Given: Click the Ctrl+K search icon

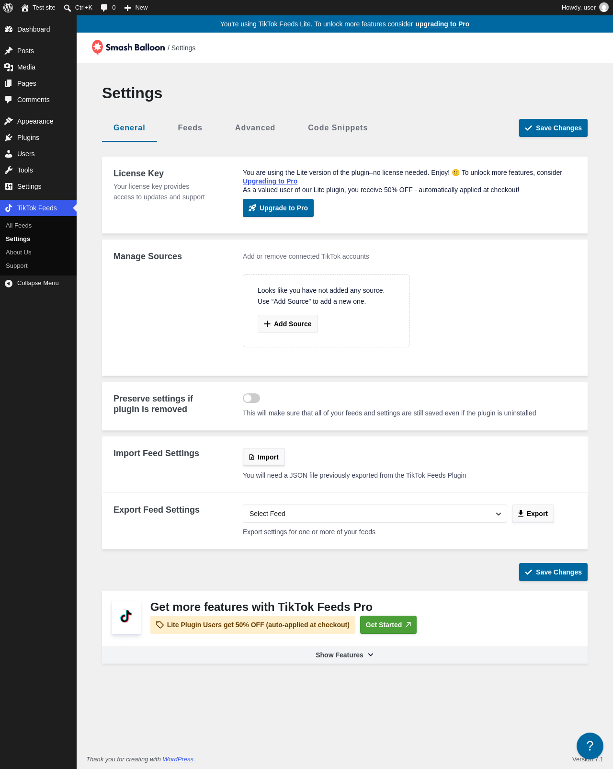Looking at the screenshot, I should click(68, 8).
